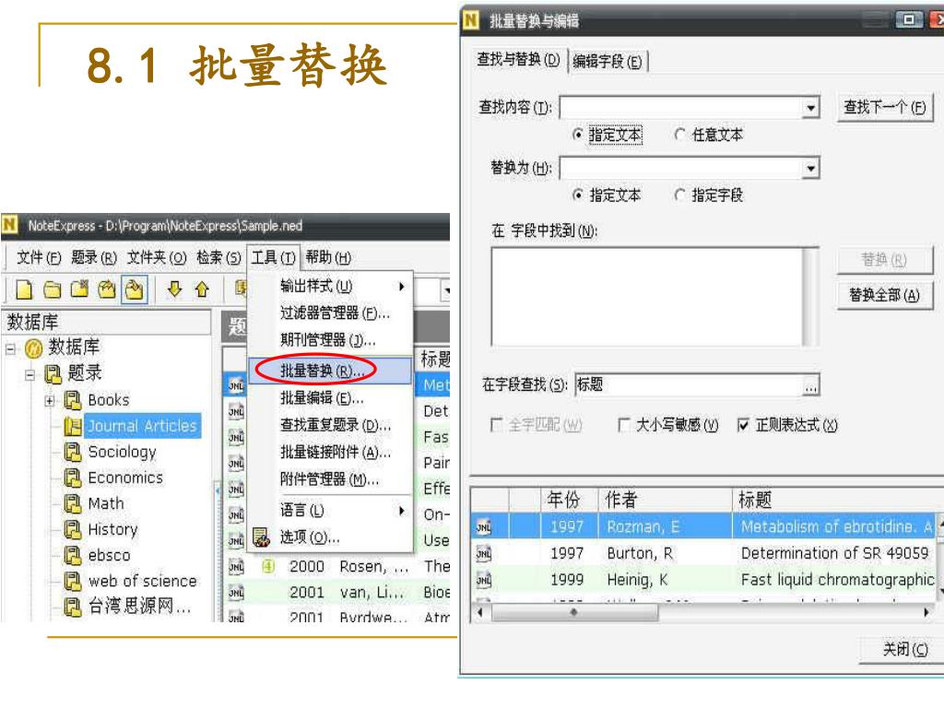
Task: Switch to the 查找与替换(D) tab
Action: pos(518,59)
